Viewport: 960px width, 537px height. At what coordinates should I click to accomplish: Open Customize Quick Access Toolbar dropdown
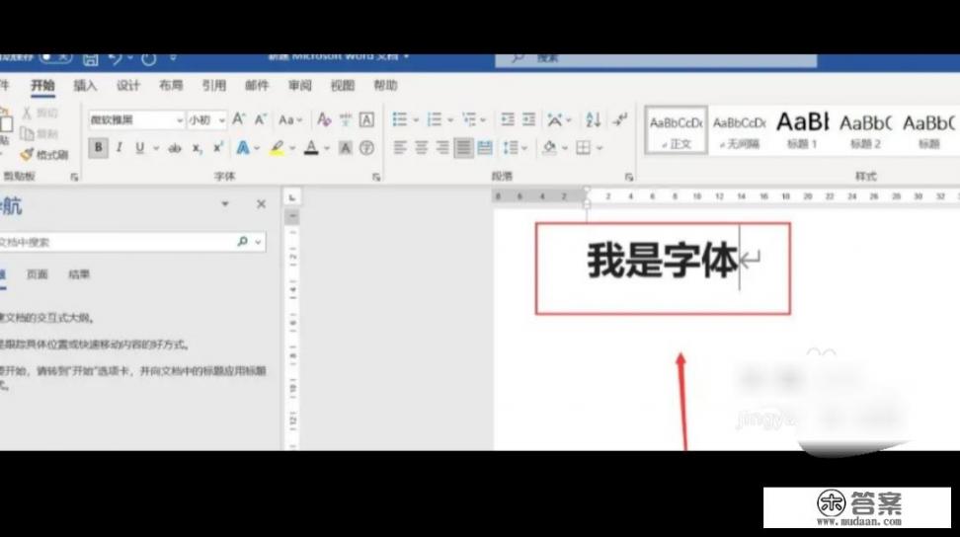pos(173,58)
